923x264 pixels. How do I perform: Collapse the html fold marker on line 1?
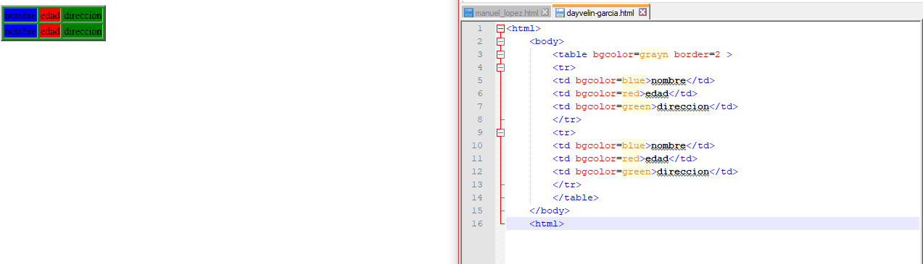(500, 28)
